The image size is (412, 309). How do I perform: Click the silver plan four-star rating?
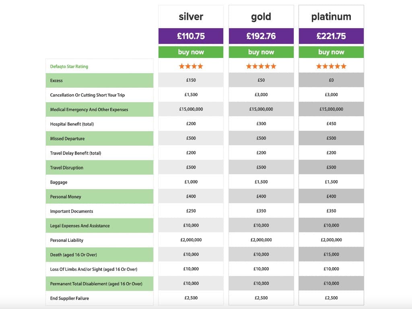click(191, 66)
